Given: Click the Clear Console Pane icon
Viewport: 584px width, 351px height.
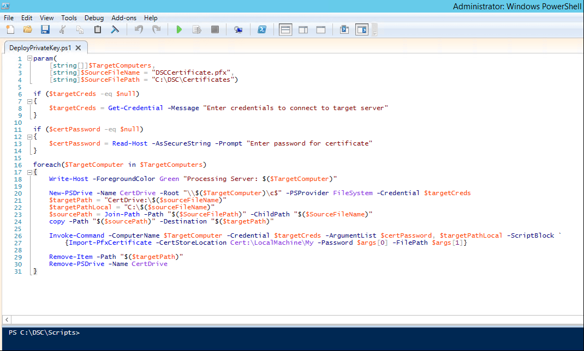Looking at the screenshot, I should (x=115, y=29).
